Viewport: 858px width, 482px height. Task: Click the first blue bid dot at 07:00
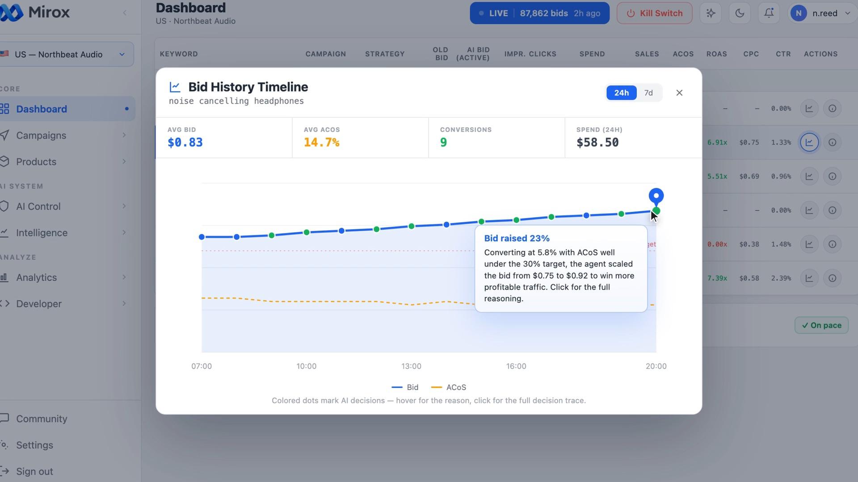[202, 237]
